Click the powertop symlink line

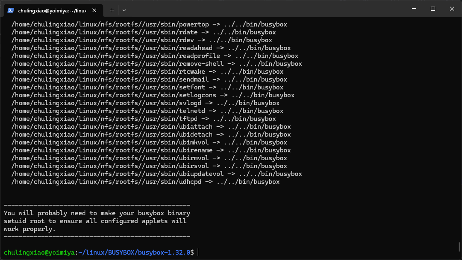pos(149,24)
